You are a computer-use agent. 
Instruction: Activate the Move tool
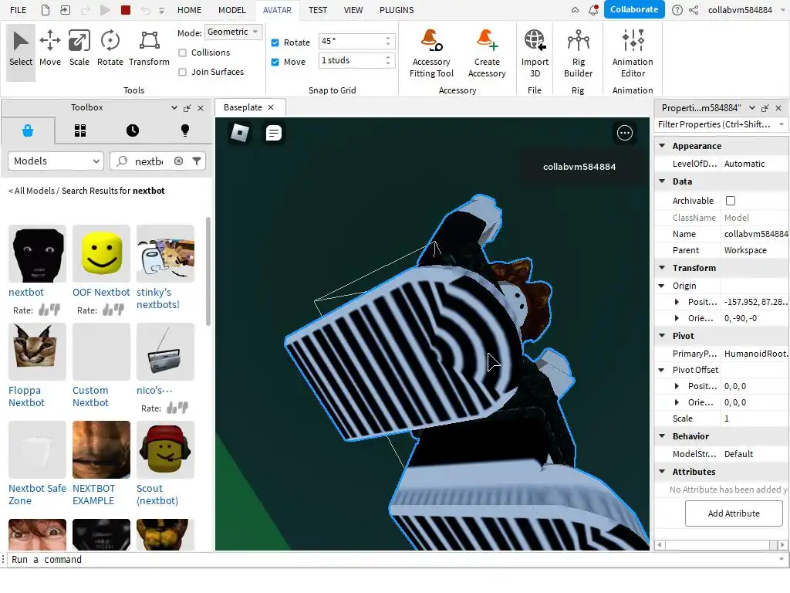pos(50,49)
